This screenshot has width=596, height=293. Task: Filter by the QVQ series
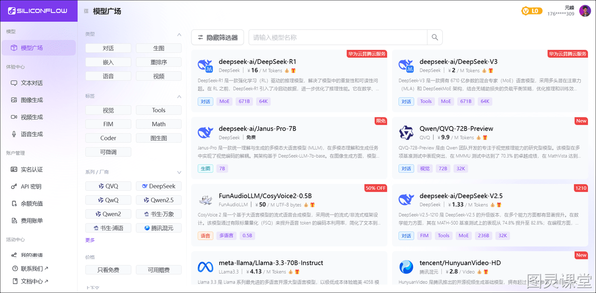click(108, 186)
